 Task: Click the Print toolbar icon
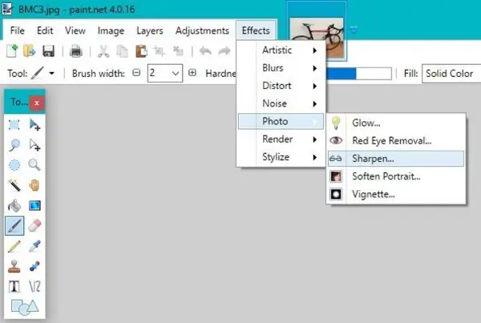pyautogui.click(x=76, y=51)
